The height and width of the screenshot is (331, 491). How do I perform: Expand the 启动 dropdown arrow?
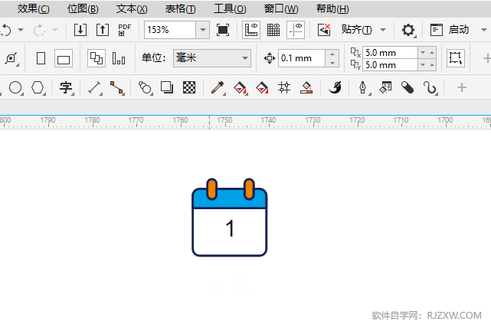point(484,30)
